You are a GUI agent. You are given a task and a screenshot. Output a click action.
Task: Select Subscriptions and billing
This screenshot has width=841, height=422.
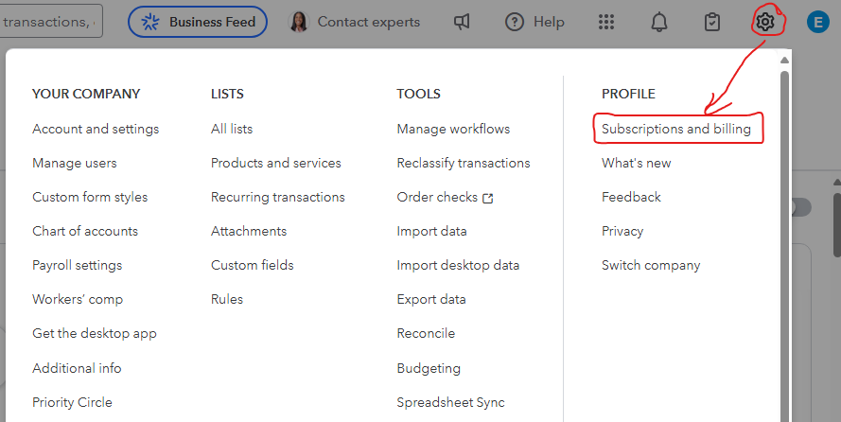point(676,129)
